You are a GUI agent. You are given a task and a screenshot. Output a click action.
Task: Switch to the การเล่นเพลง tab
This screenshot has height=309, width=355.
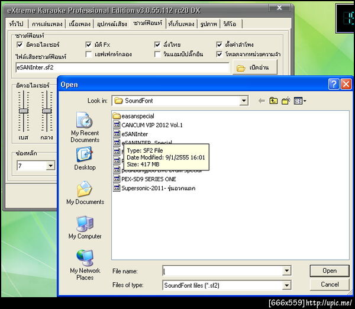[x=47, y=24]
